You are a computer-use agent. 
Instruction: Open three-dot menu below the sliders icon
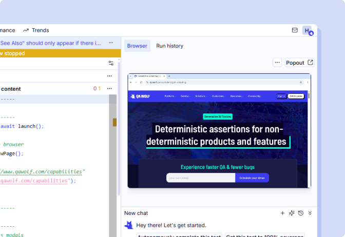109,76
